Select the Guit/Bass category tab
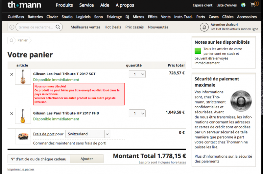 [x=16, y=17]
